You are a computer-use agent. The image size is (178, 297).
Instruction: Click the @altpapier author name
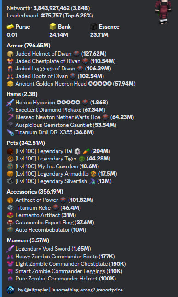coord(33,290)
